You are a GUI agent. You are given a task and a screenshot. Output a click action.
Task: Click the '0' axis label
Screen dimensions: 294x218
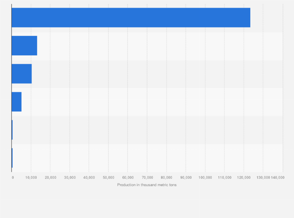(x=13, y=178)
